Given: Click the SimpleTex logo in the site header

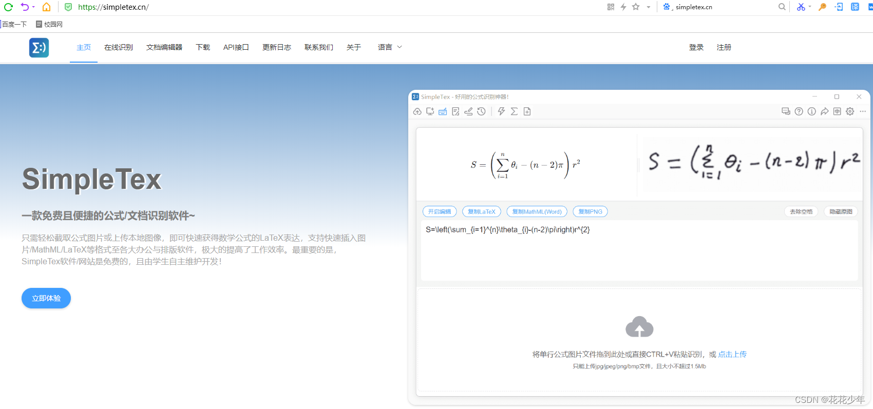Looking at the screenshot, I should (x=39, y=48).
